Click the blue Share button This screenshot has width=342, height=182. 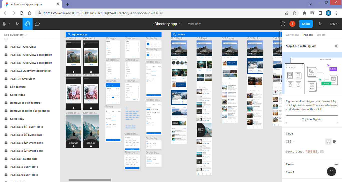306,24
